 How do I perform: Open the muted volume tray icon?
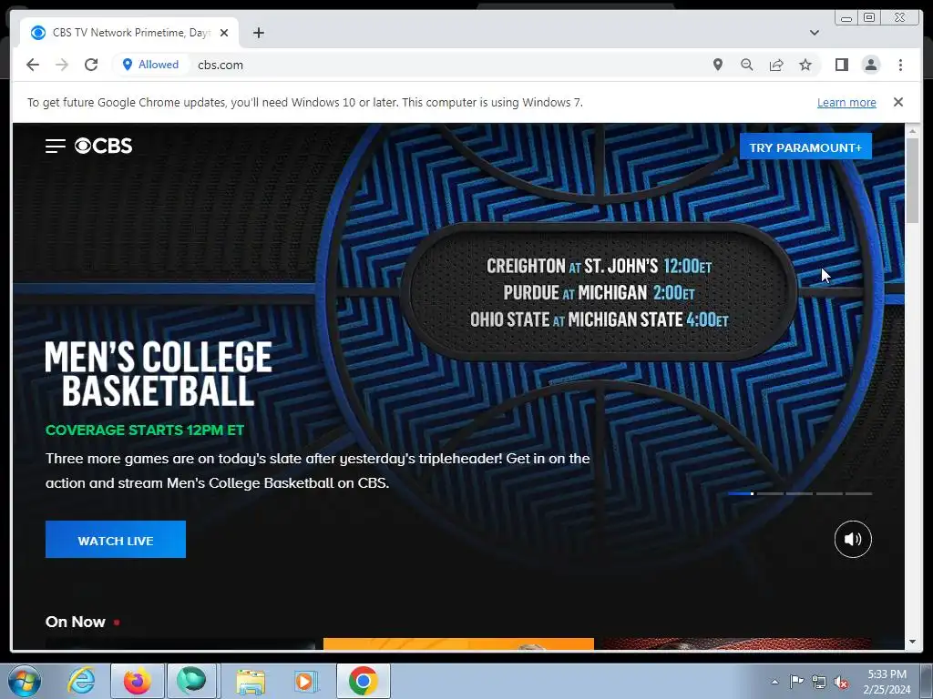point(841,682)
